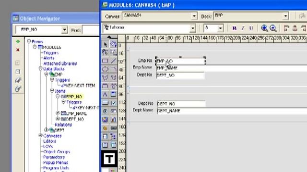307x172 pixels.
Task: Open the large T text color tool
Action: [109, 159]
